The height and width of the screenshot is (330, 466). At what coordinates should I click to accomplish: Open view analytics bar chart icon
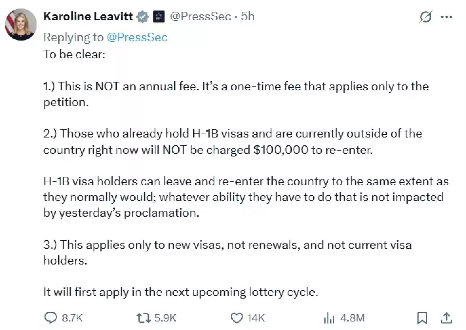pyautogui.click(x=329, y=318)
